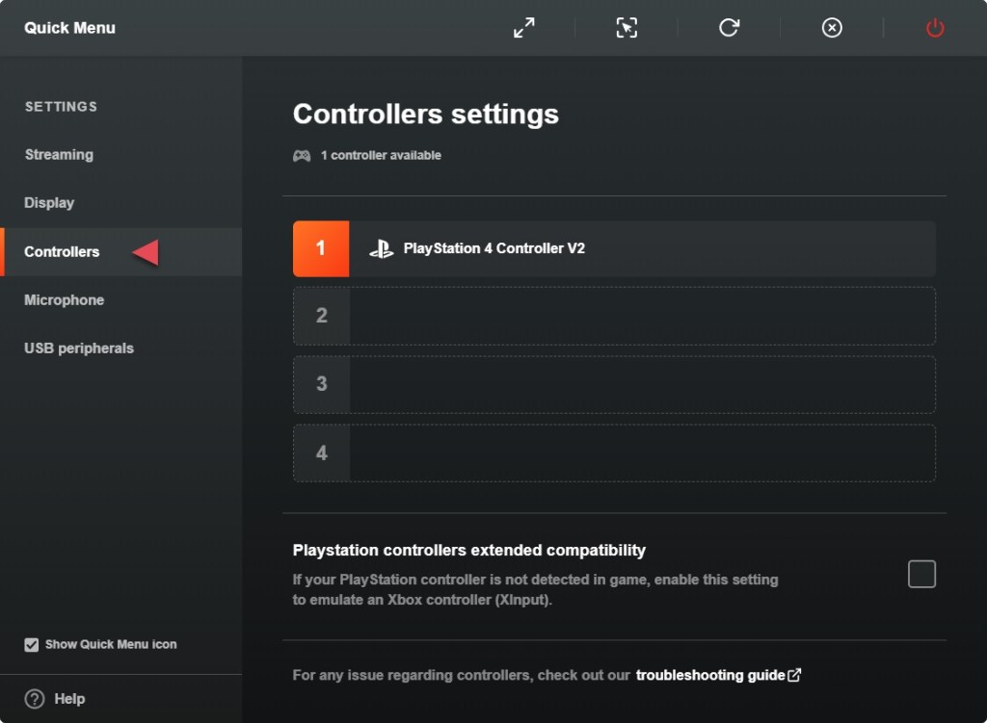Toggle fullscreen with the expand arrows icon
This screenshot has height=723, width=987.
click(523, 28)
